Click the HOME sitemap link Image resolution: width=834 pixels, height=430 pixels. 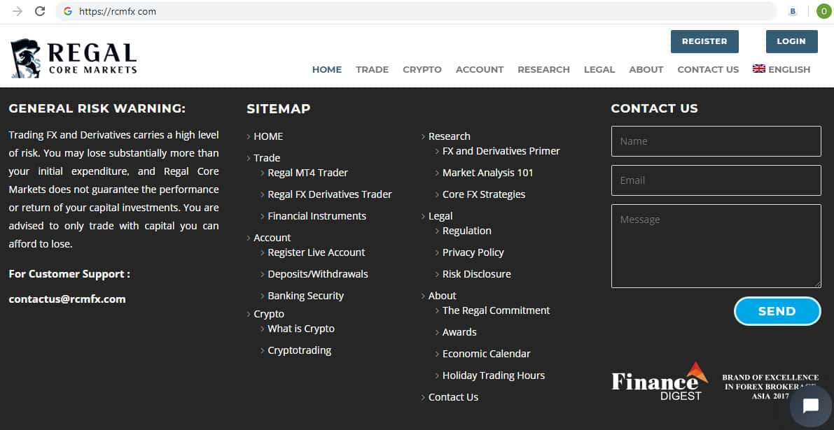coord(268,136)
